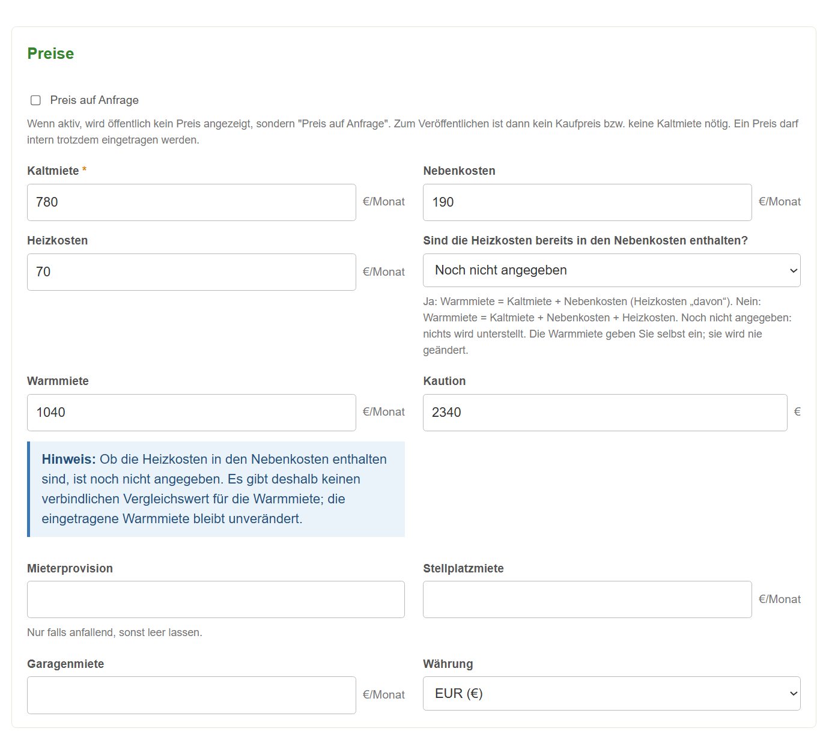
Task: Click the Garagenmiete input field
Action: click(192, 695)
